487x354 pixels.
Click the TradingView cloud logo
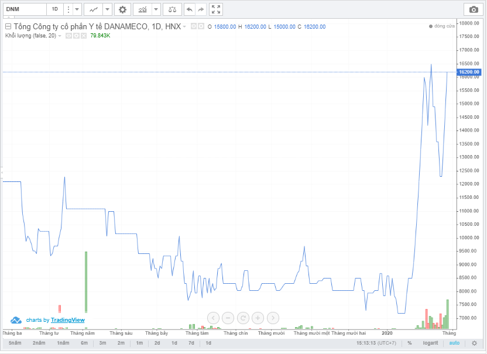pyautogui.click(x=16, y=320)
